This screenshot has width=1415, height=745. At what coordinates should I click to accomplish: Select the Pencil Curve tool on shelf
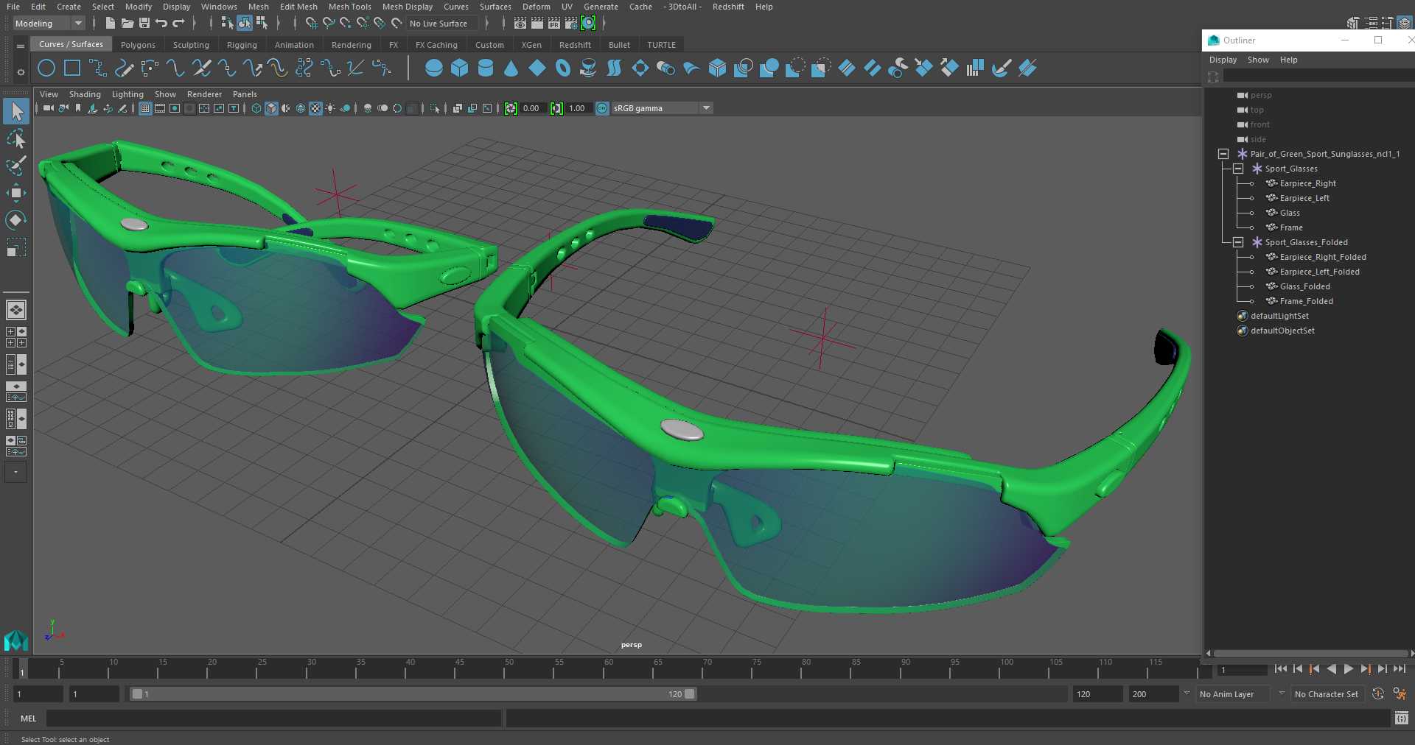124,68
